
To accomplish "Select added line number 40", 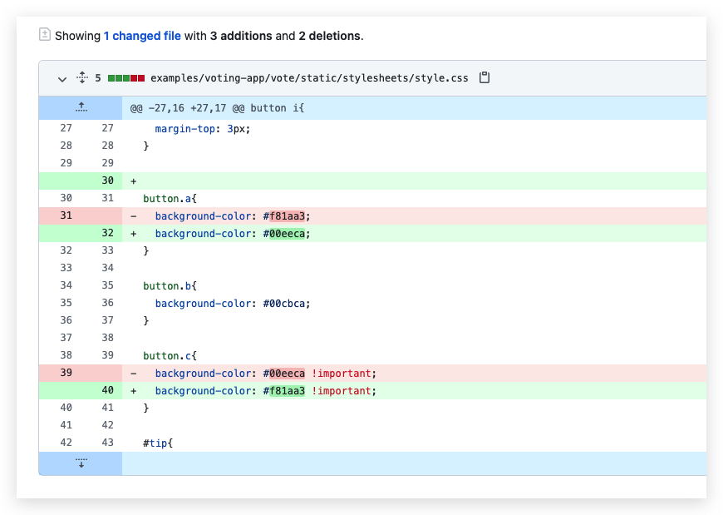I will (107, 391).
